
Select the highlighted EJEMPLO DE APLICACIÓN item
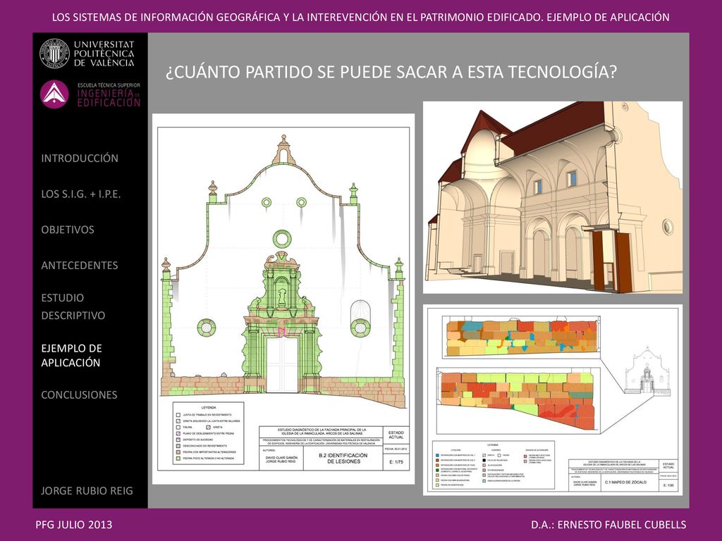pyautogui.click(x=71, y=355)
